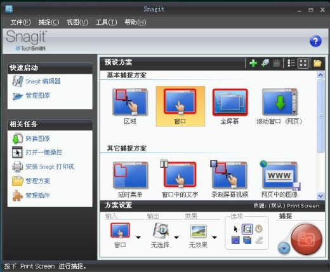This screenshot has height=272, width=330.
Task: Switch presets to thumbnail grid view
Action: click(x=303, y=63)
